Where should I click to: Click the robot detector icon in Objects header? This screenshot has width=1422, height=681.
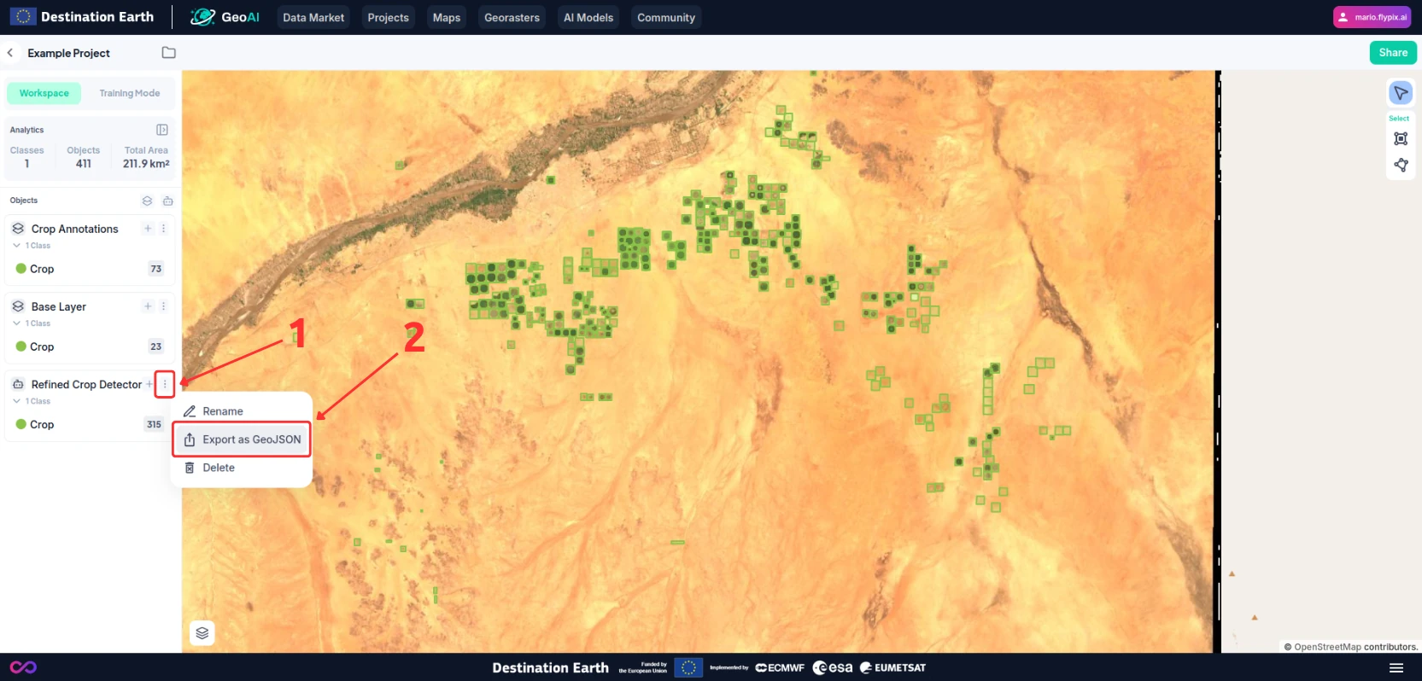[168, 201]
